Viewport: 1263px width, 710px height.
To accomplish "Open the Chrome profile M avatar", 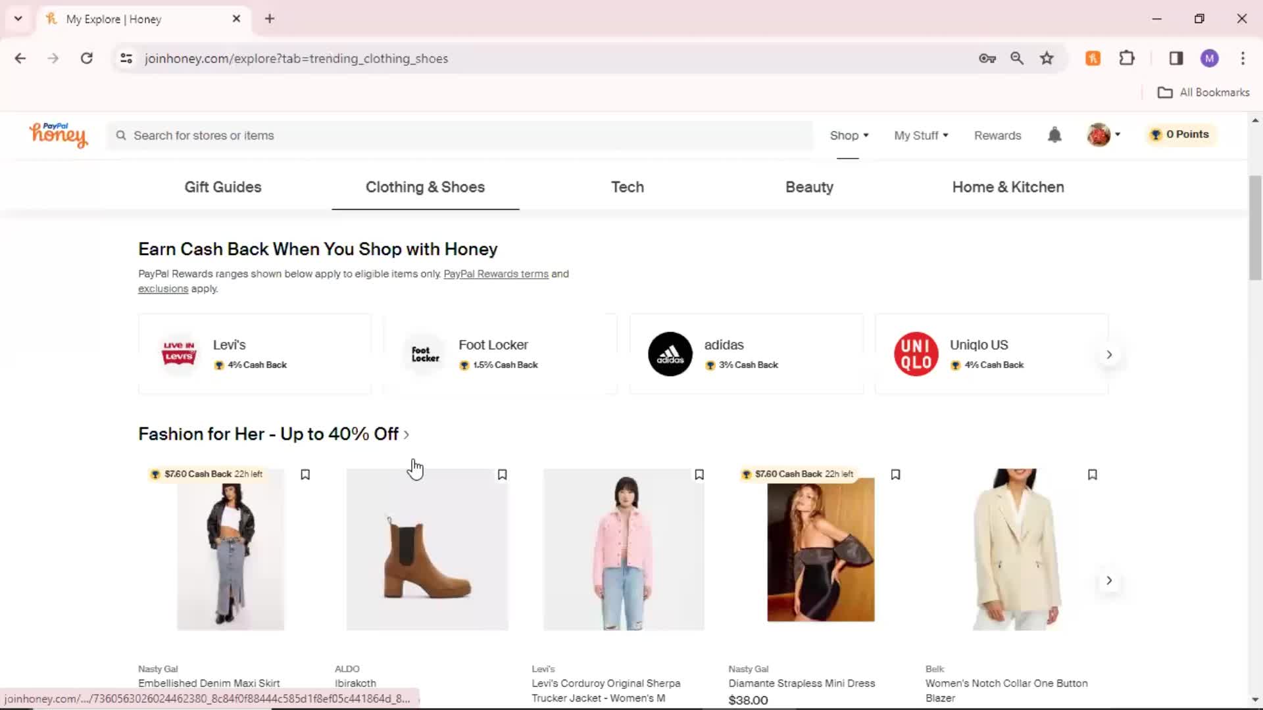I will pyautogui.click(x=1209, y=58).
